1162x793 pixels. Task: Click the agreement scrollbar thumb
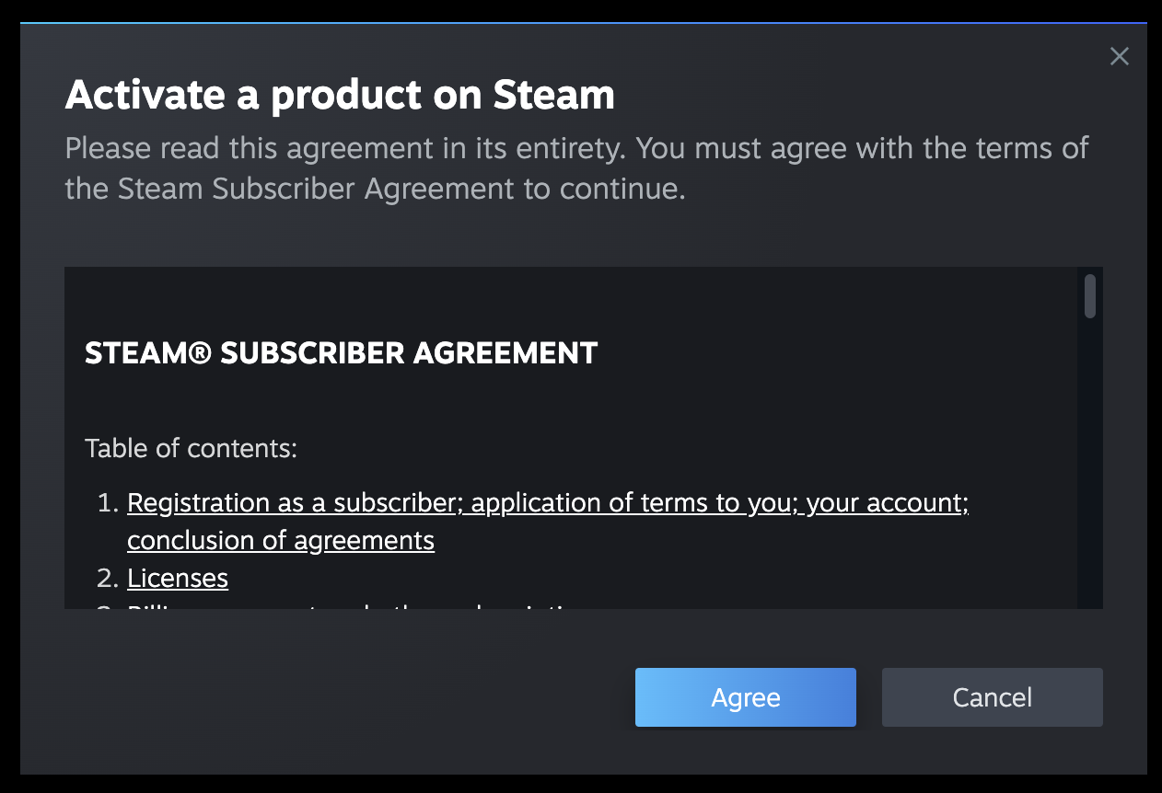click(1090, 296)
